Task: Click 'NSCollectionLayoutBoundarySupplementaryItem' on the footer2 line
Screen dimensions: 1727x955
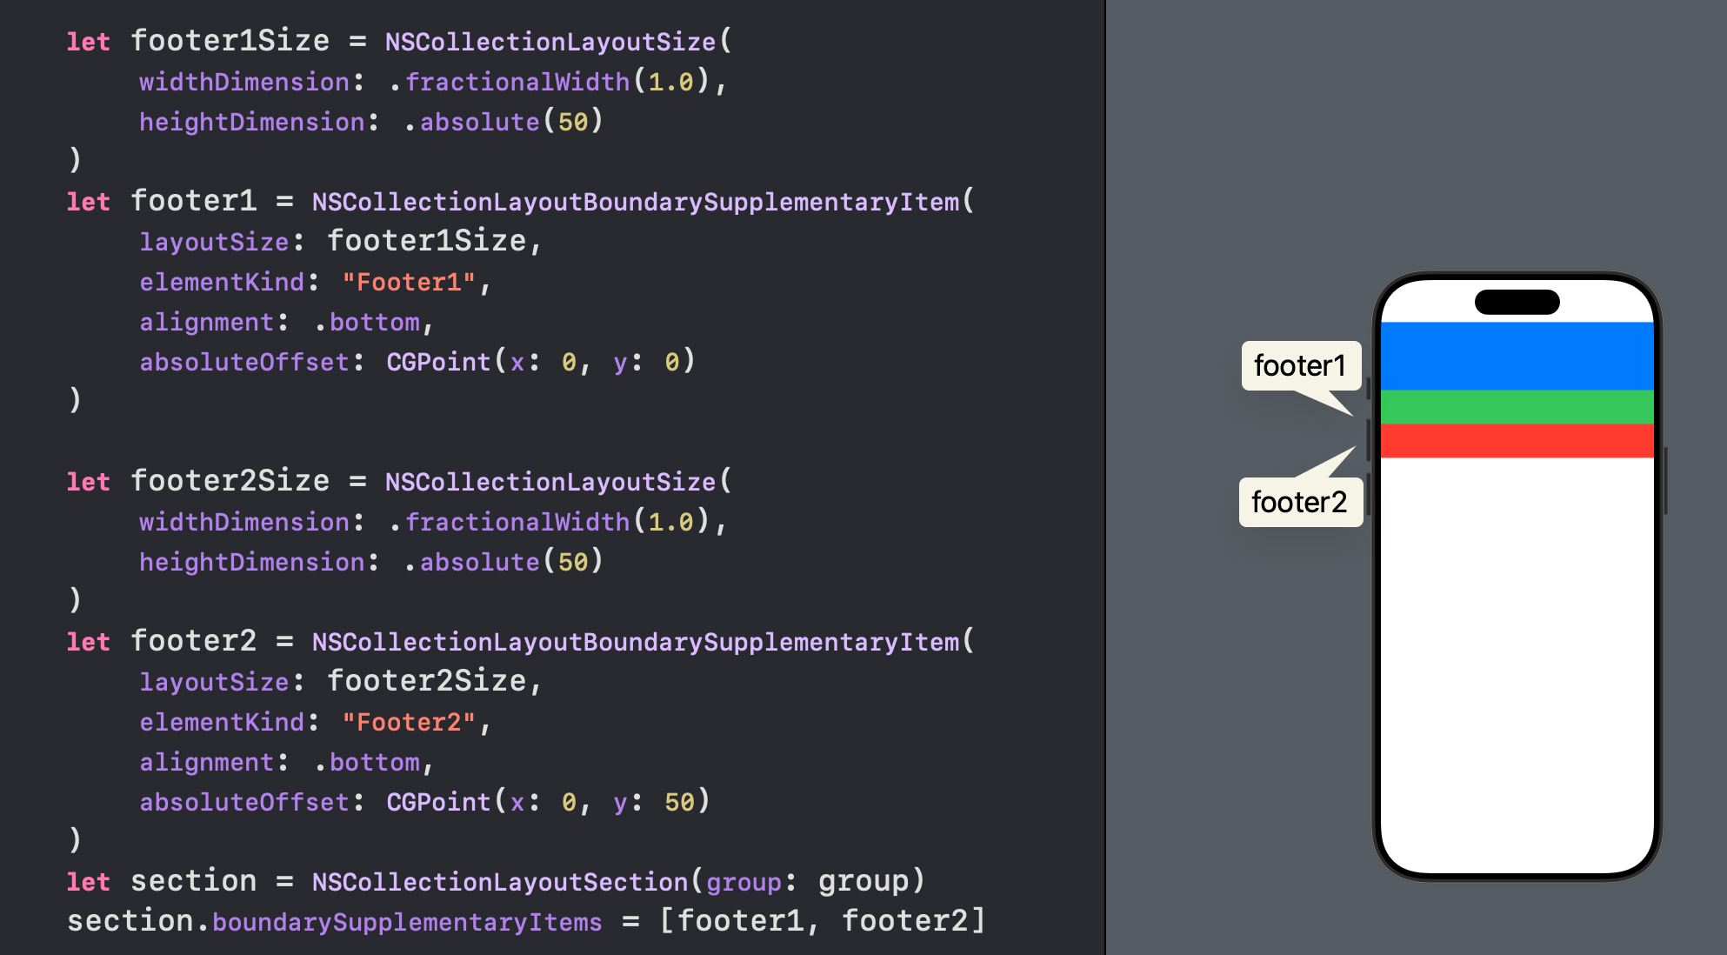Action: coord(637,642)
